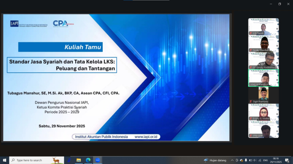This screenshot has height=164, width=293.
Task: Open the deer search highlight icon
Action: coord(56,160)
